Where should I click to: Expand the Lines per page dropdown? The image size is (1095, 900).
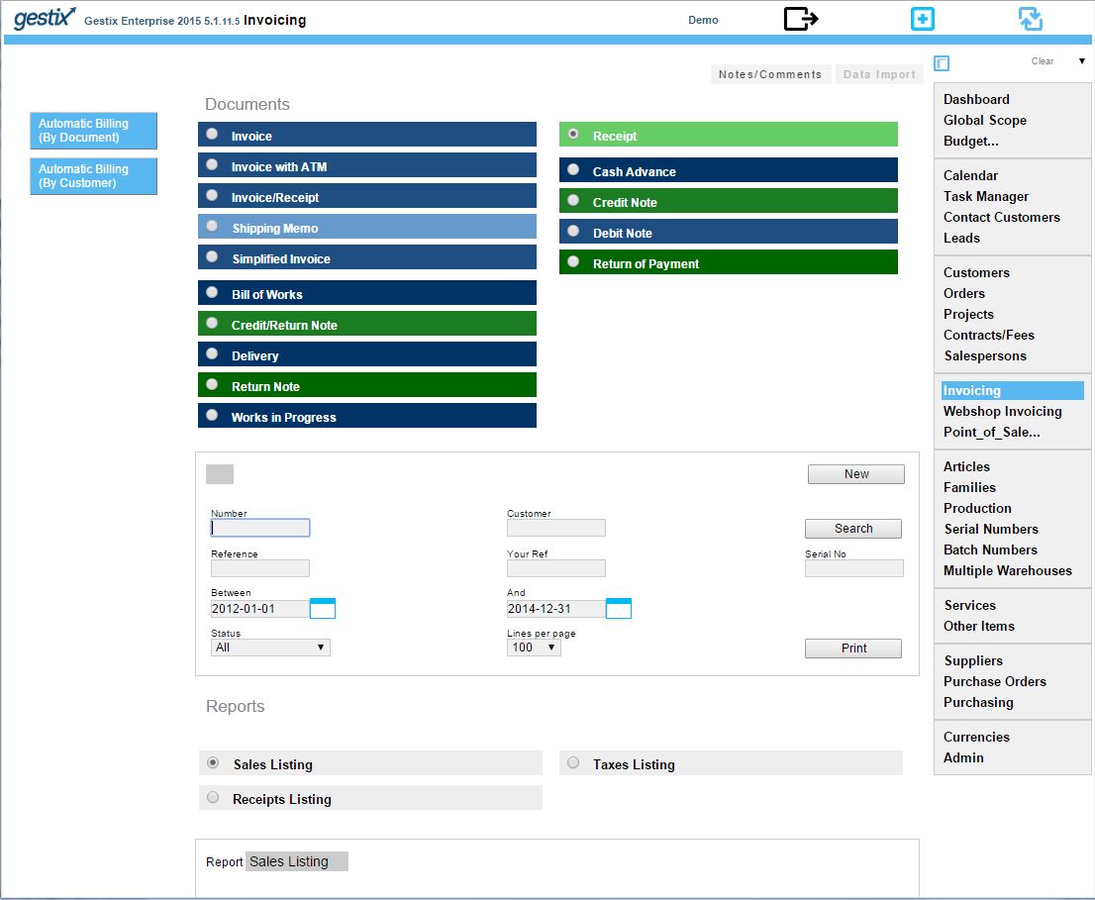[534, 648]
